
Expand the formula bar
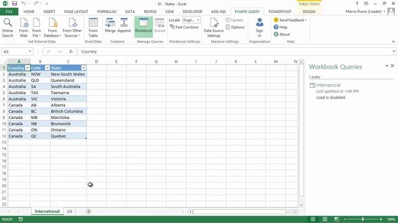point(394,51)
